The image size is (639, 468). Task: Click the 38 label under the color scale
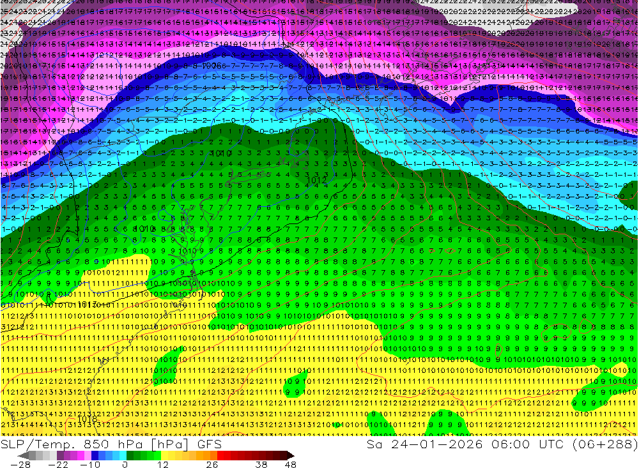pos(261,464)
